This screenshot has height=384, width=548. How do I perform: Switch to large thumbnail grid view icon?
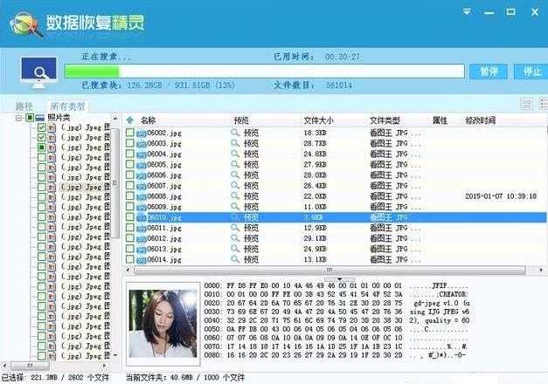[526, 104]
